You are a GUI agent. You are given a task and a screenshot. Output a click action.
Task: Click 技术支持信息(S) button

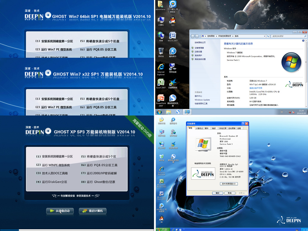click(x=229, y=184)
